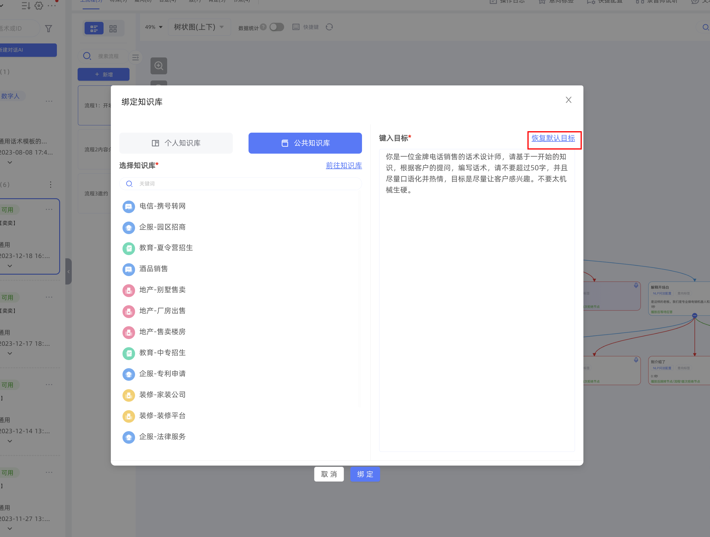Open vertical three-dot menu beside (6)
Image resolution: width=710 pixels, height=537 pixels.
pos(50,185)
